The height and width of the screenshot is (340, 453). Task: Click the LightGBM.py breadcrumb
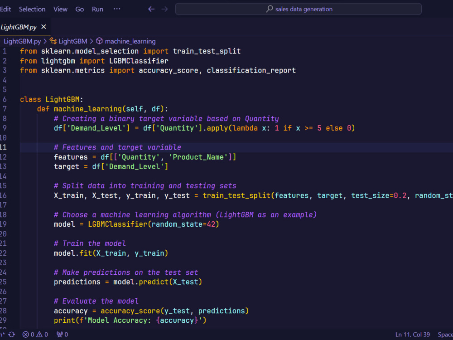click(22, 41)
